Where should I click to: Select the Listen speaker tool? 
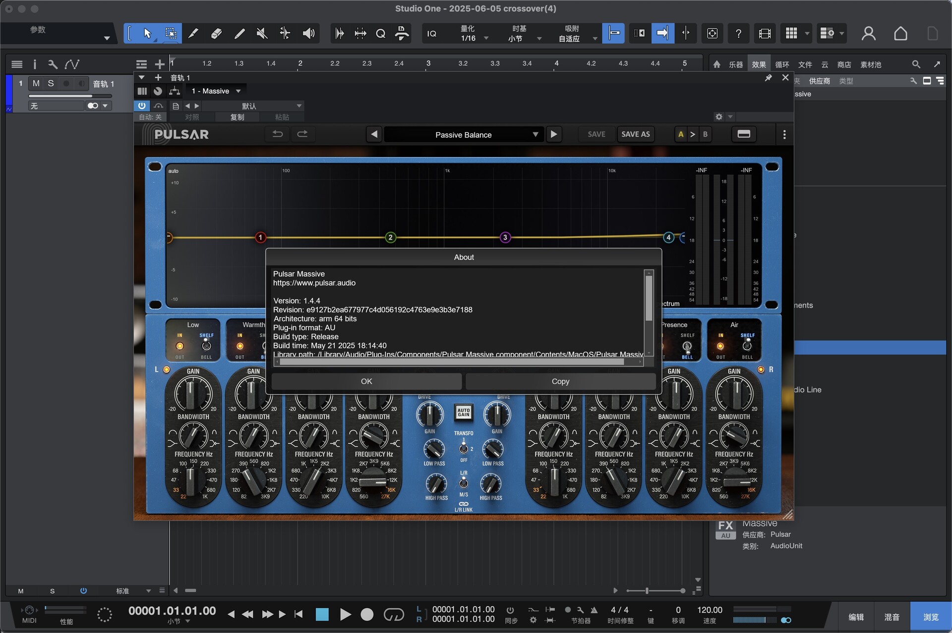pos(308,33)
